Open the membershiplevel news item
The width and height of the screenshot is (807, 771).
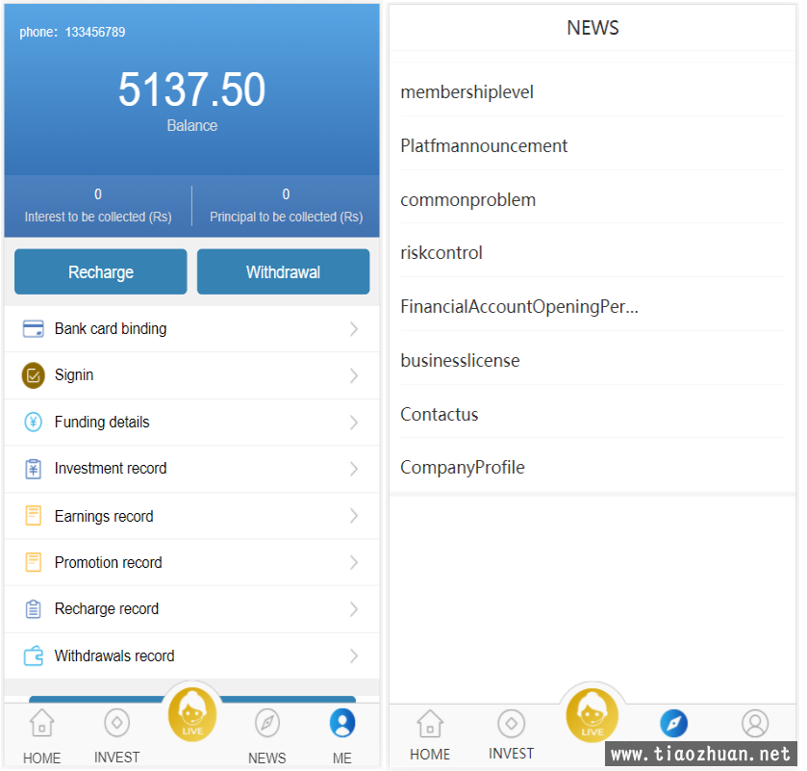[593, 91]
